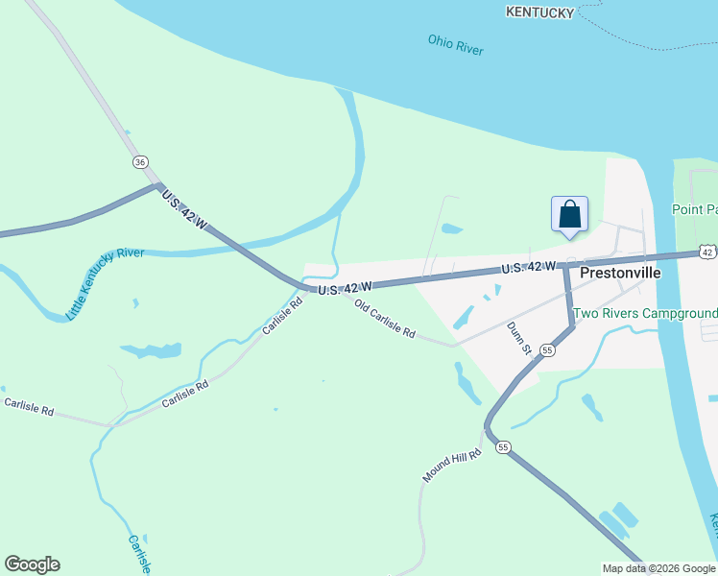Click the Route 55 shield near Dunn St

(x=547, y=350)
